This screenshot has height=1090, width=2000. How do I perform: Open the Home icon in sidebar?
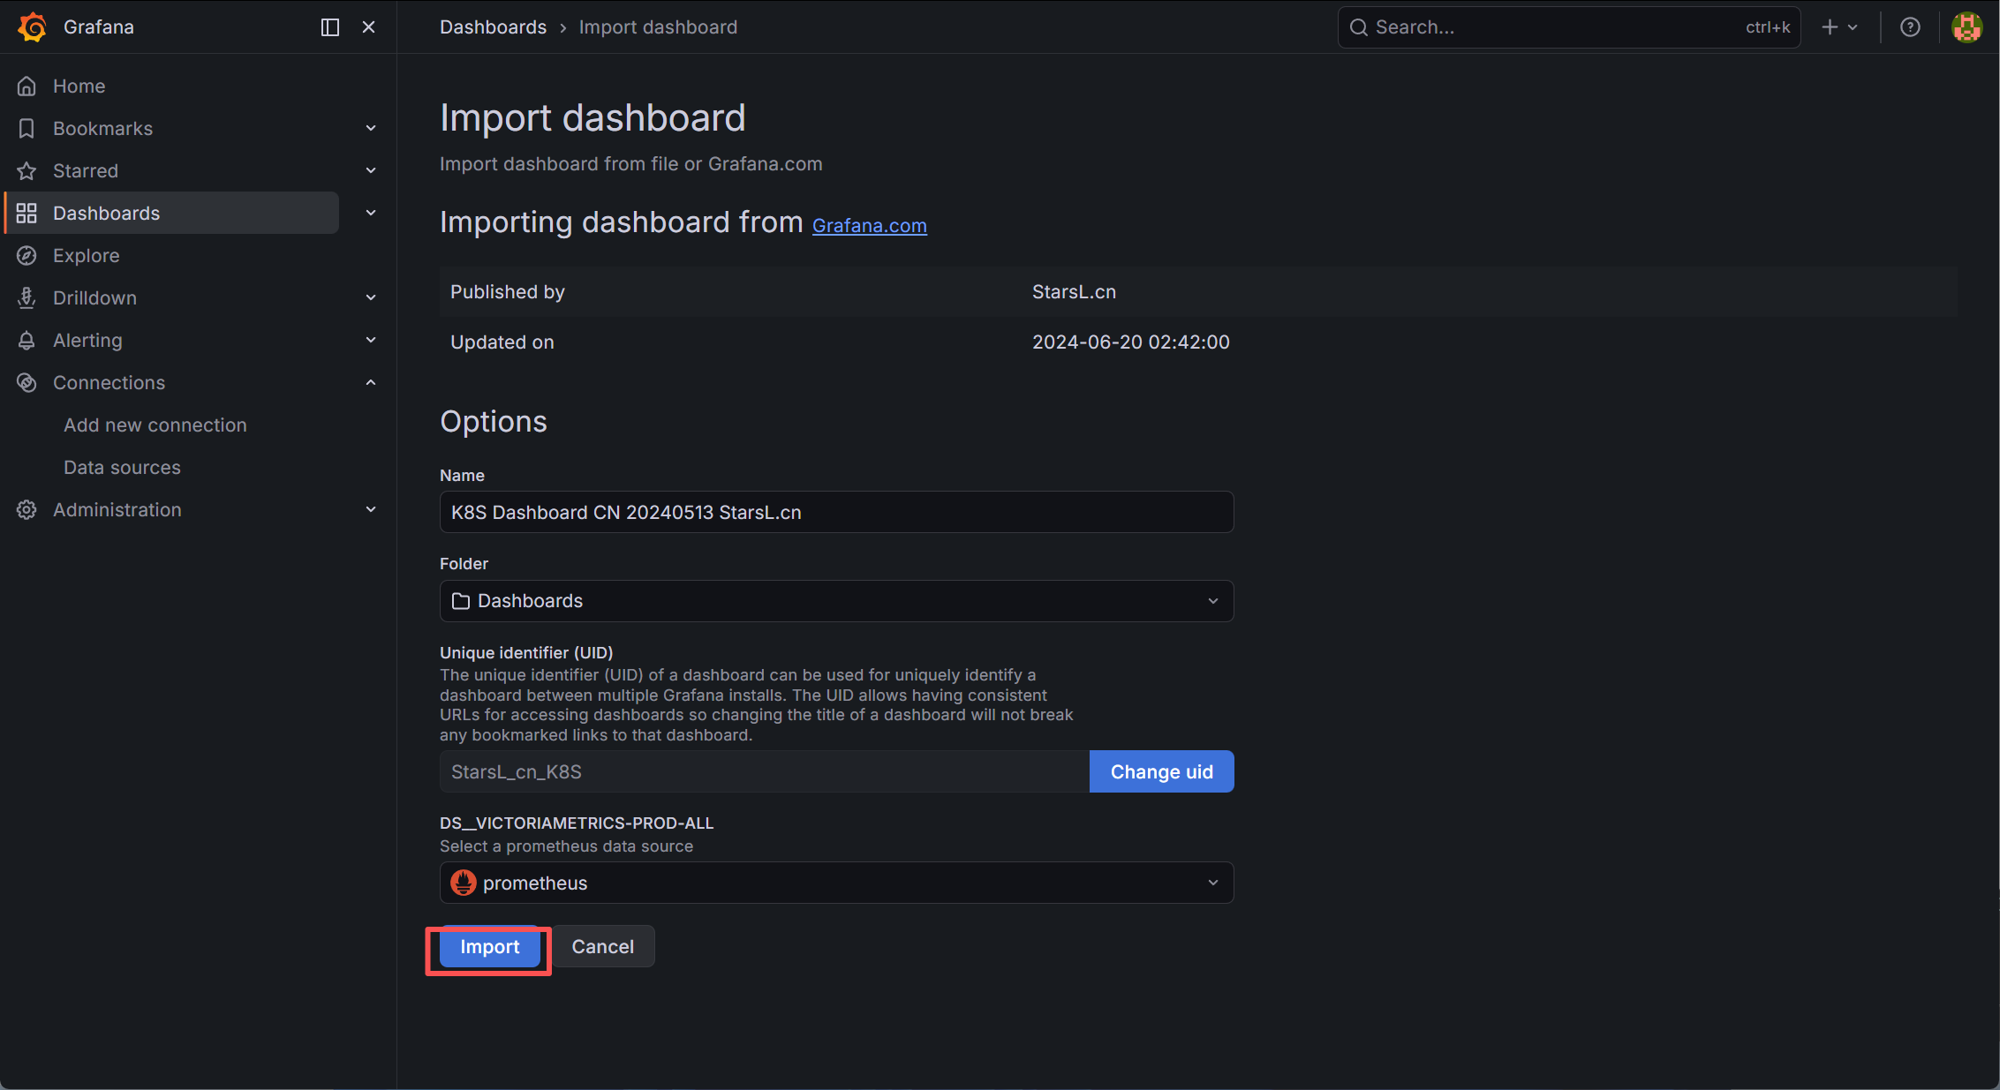click(26, 86)
